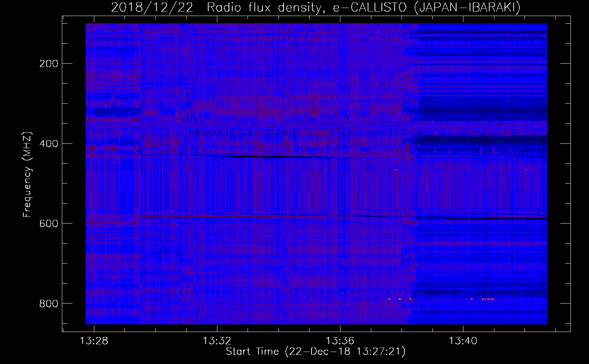Click the 13:32 time tick label
The height and width of the screenshot is (364, 589).
pyautogui.click(x=217, y=341)
